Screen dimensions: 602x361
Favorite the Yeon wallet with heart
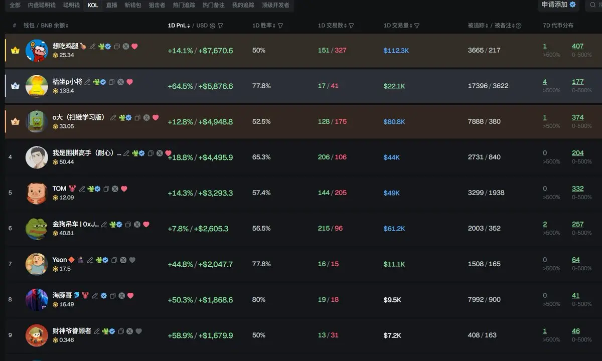click(132, 260)
